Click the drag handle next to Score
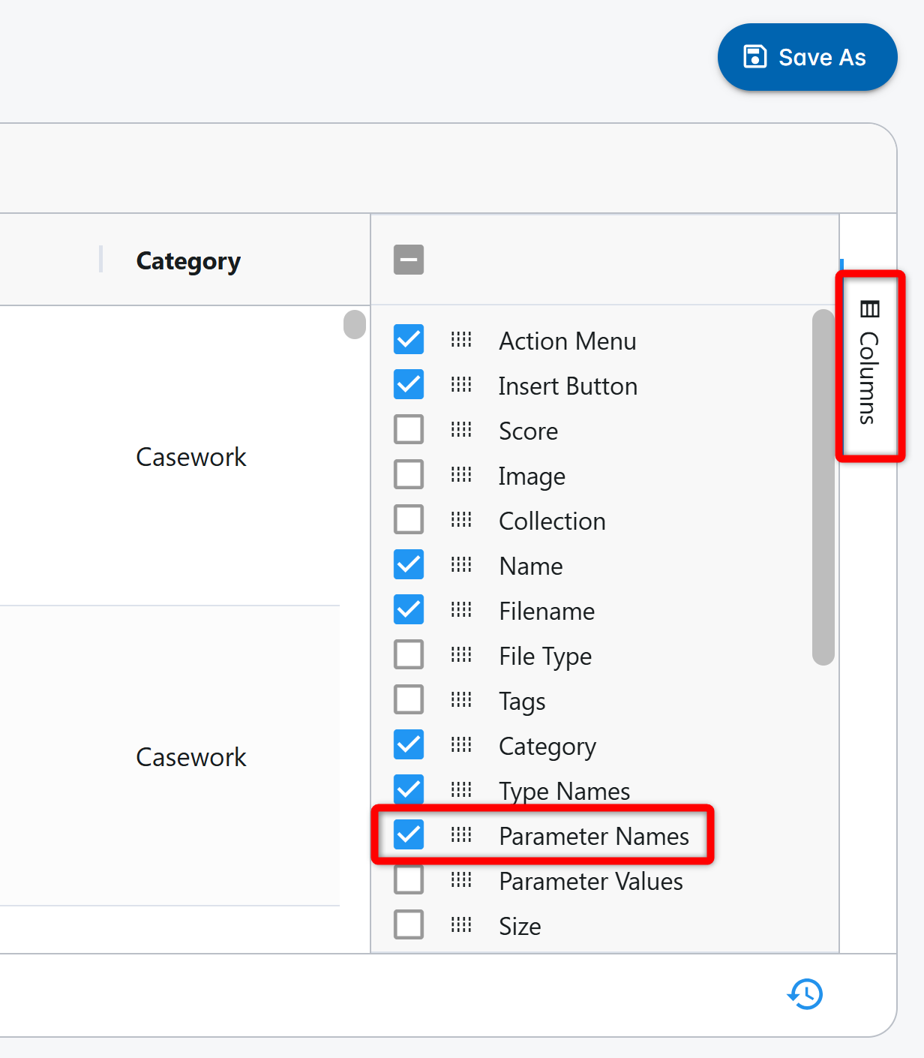 pyautogui.click(x=461, y=430)
